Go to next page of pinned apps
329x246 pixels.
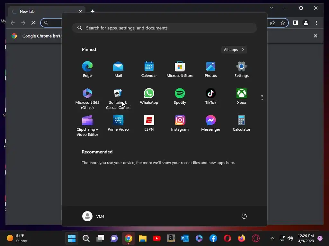[x=262, y=100]
